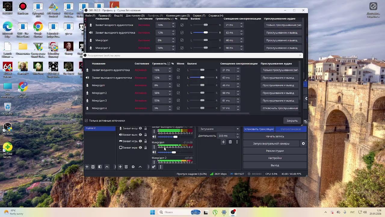The image size is (385, 217).
Task: Click Начать запись button
Action: [275, 136]
